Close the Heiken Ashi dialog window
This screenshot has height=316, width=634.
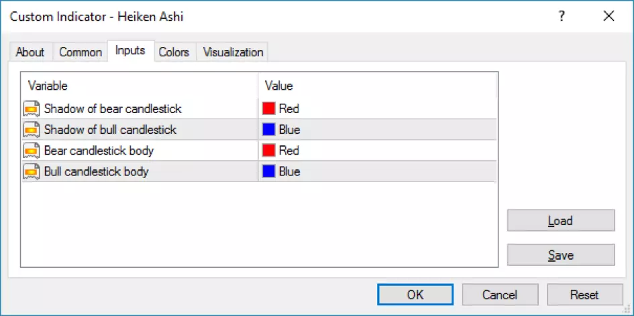(x=609, y=16)
